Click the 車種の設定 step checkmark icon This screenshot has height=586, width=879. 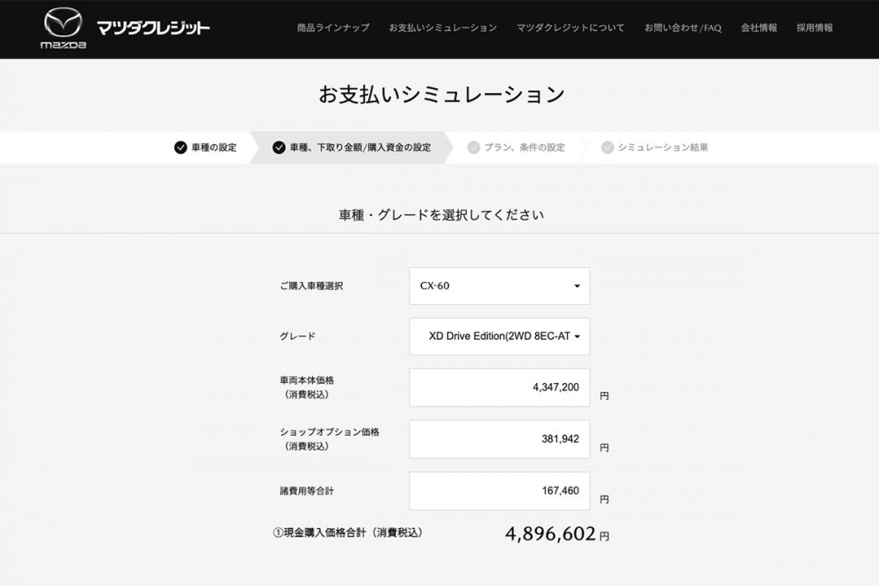(x=180, y=148)
